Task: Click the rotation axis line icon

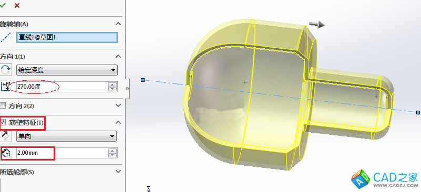Action: [x=6, y=37]
